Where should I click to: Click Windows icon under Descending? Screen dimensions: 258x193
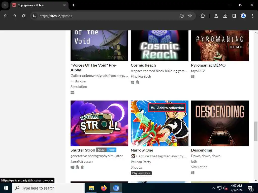[x=193, y=173]
